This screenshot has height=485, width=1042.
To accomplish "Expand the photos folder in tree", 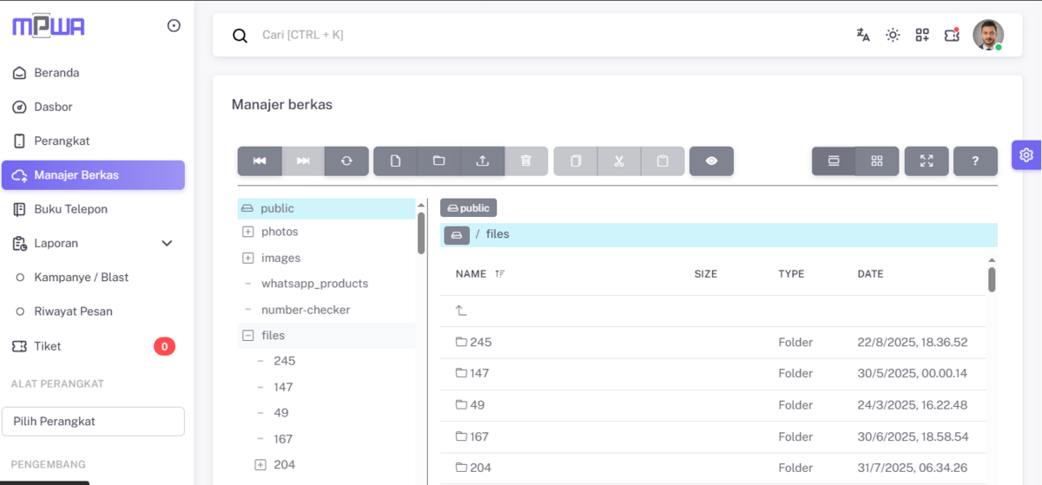I will click(x=247, y=233).
